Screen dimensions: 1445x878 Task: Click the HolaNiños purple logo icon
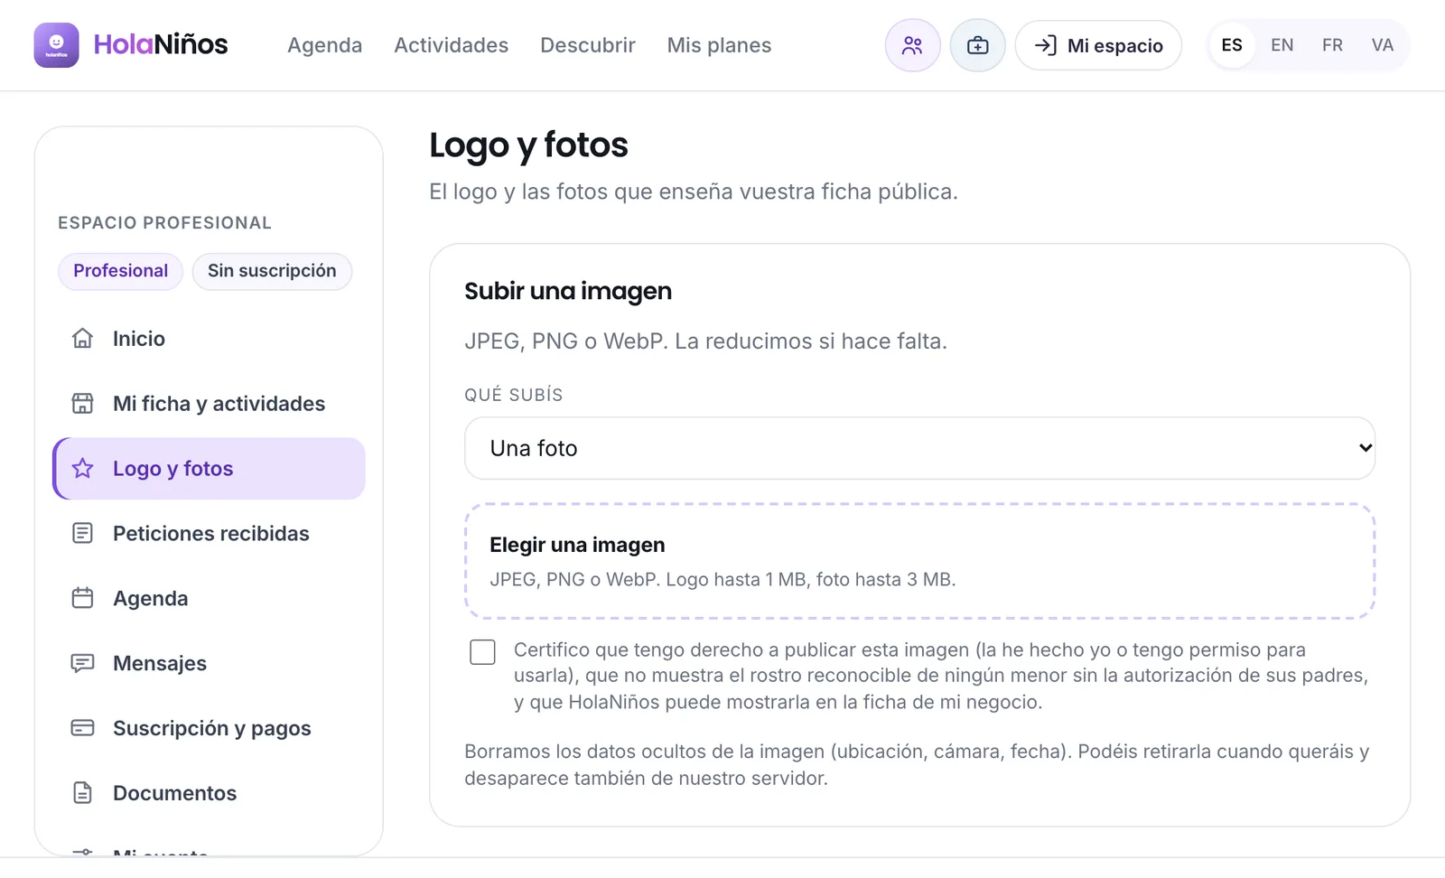coord(56,45)
